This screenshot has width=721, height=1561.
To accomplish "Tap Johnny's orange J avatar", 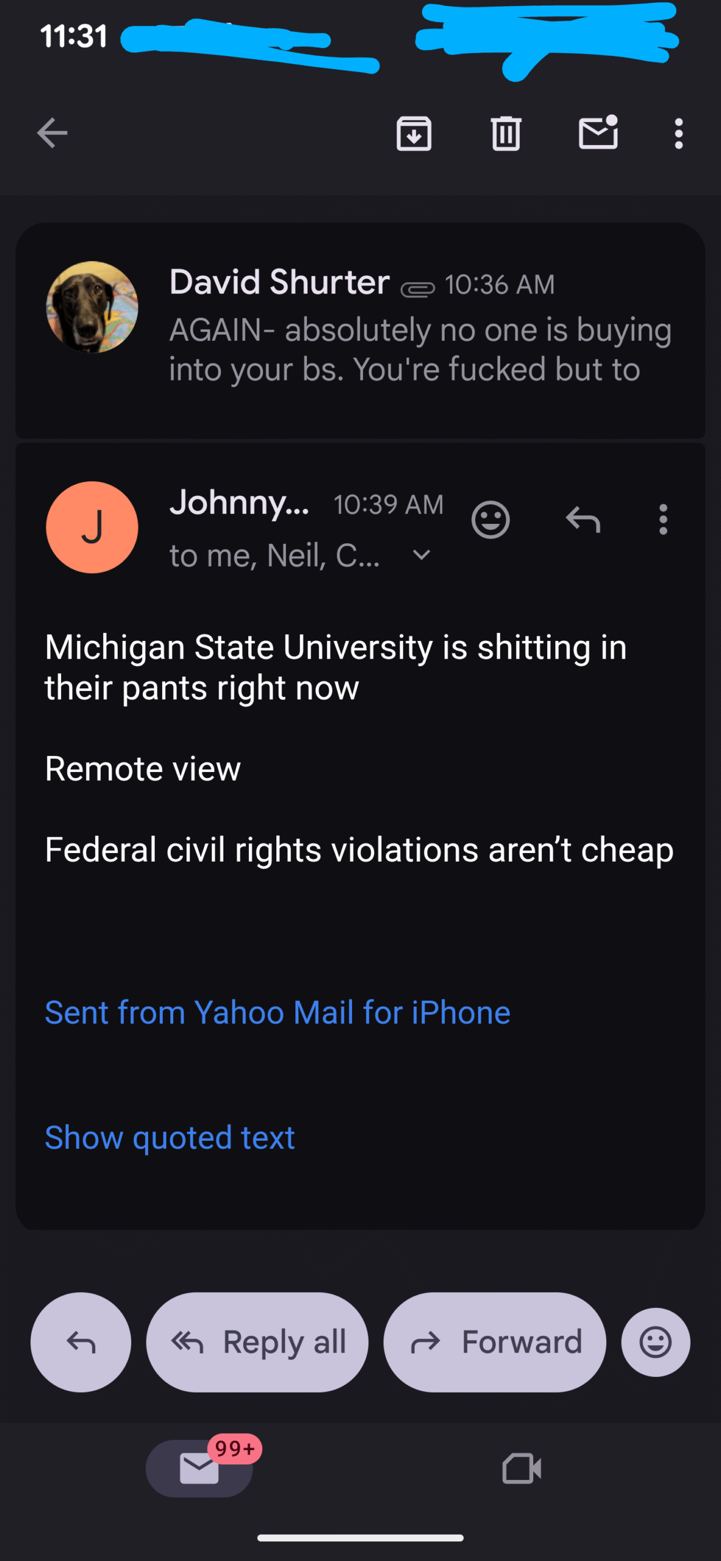I will coord(92,527).
